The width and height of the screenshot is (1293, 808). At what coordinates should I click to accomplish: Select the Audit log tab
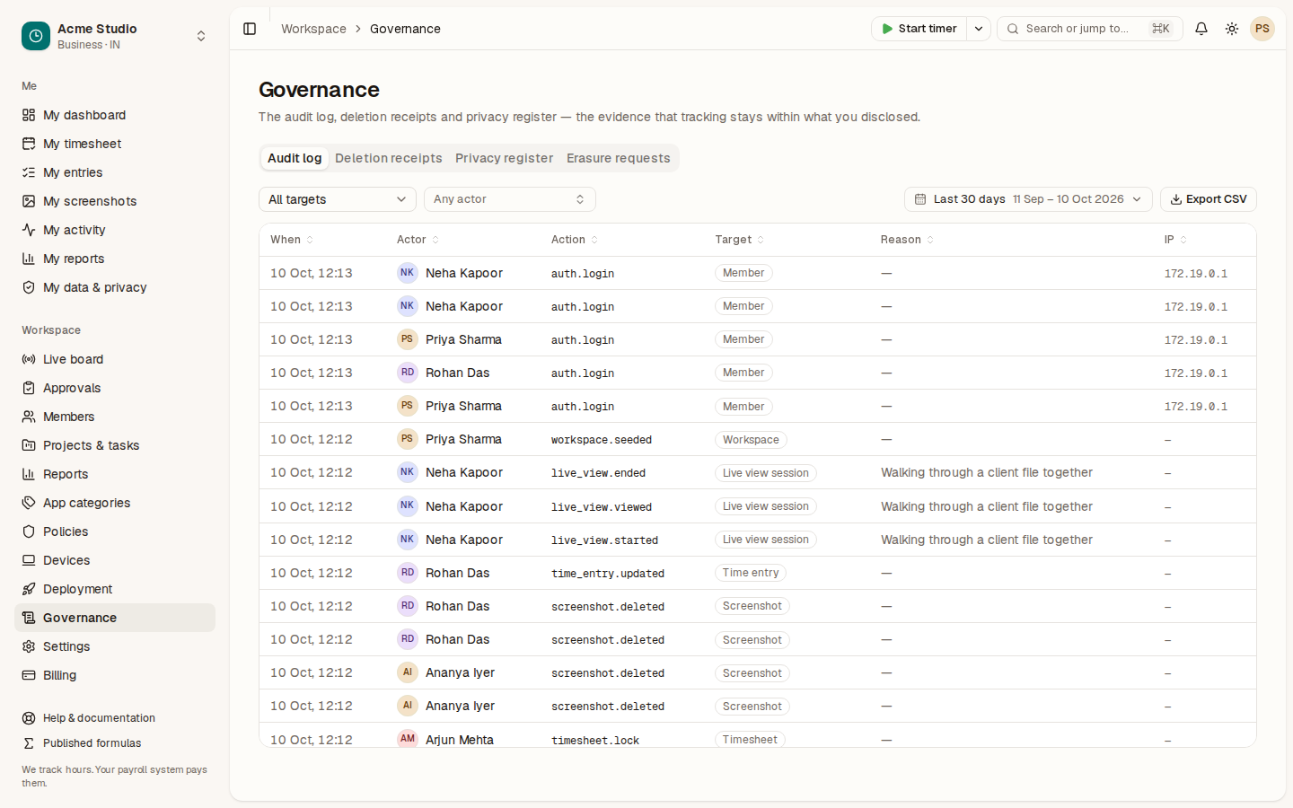[x=295, y=158]
